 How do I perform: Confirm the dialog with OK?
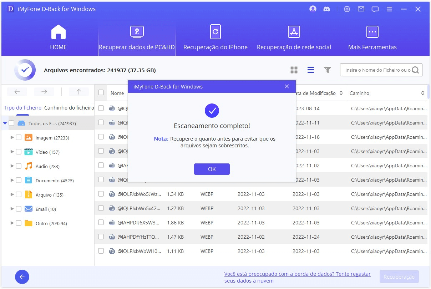(212, 169)
